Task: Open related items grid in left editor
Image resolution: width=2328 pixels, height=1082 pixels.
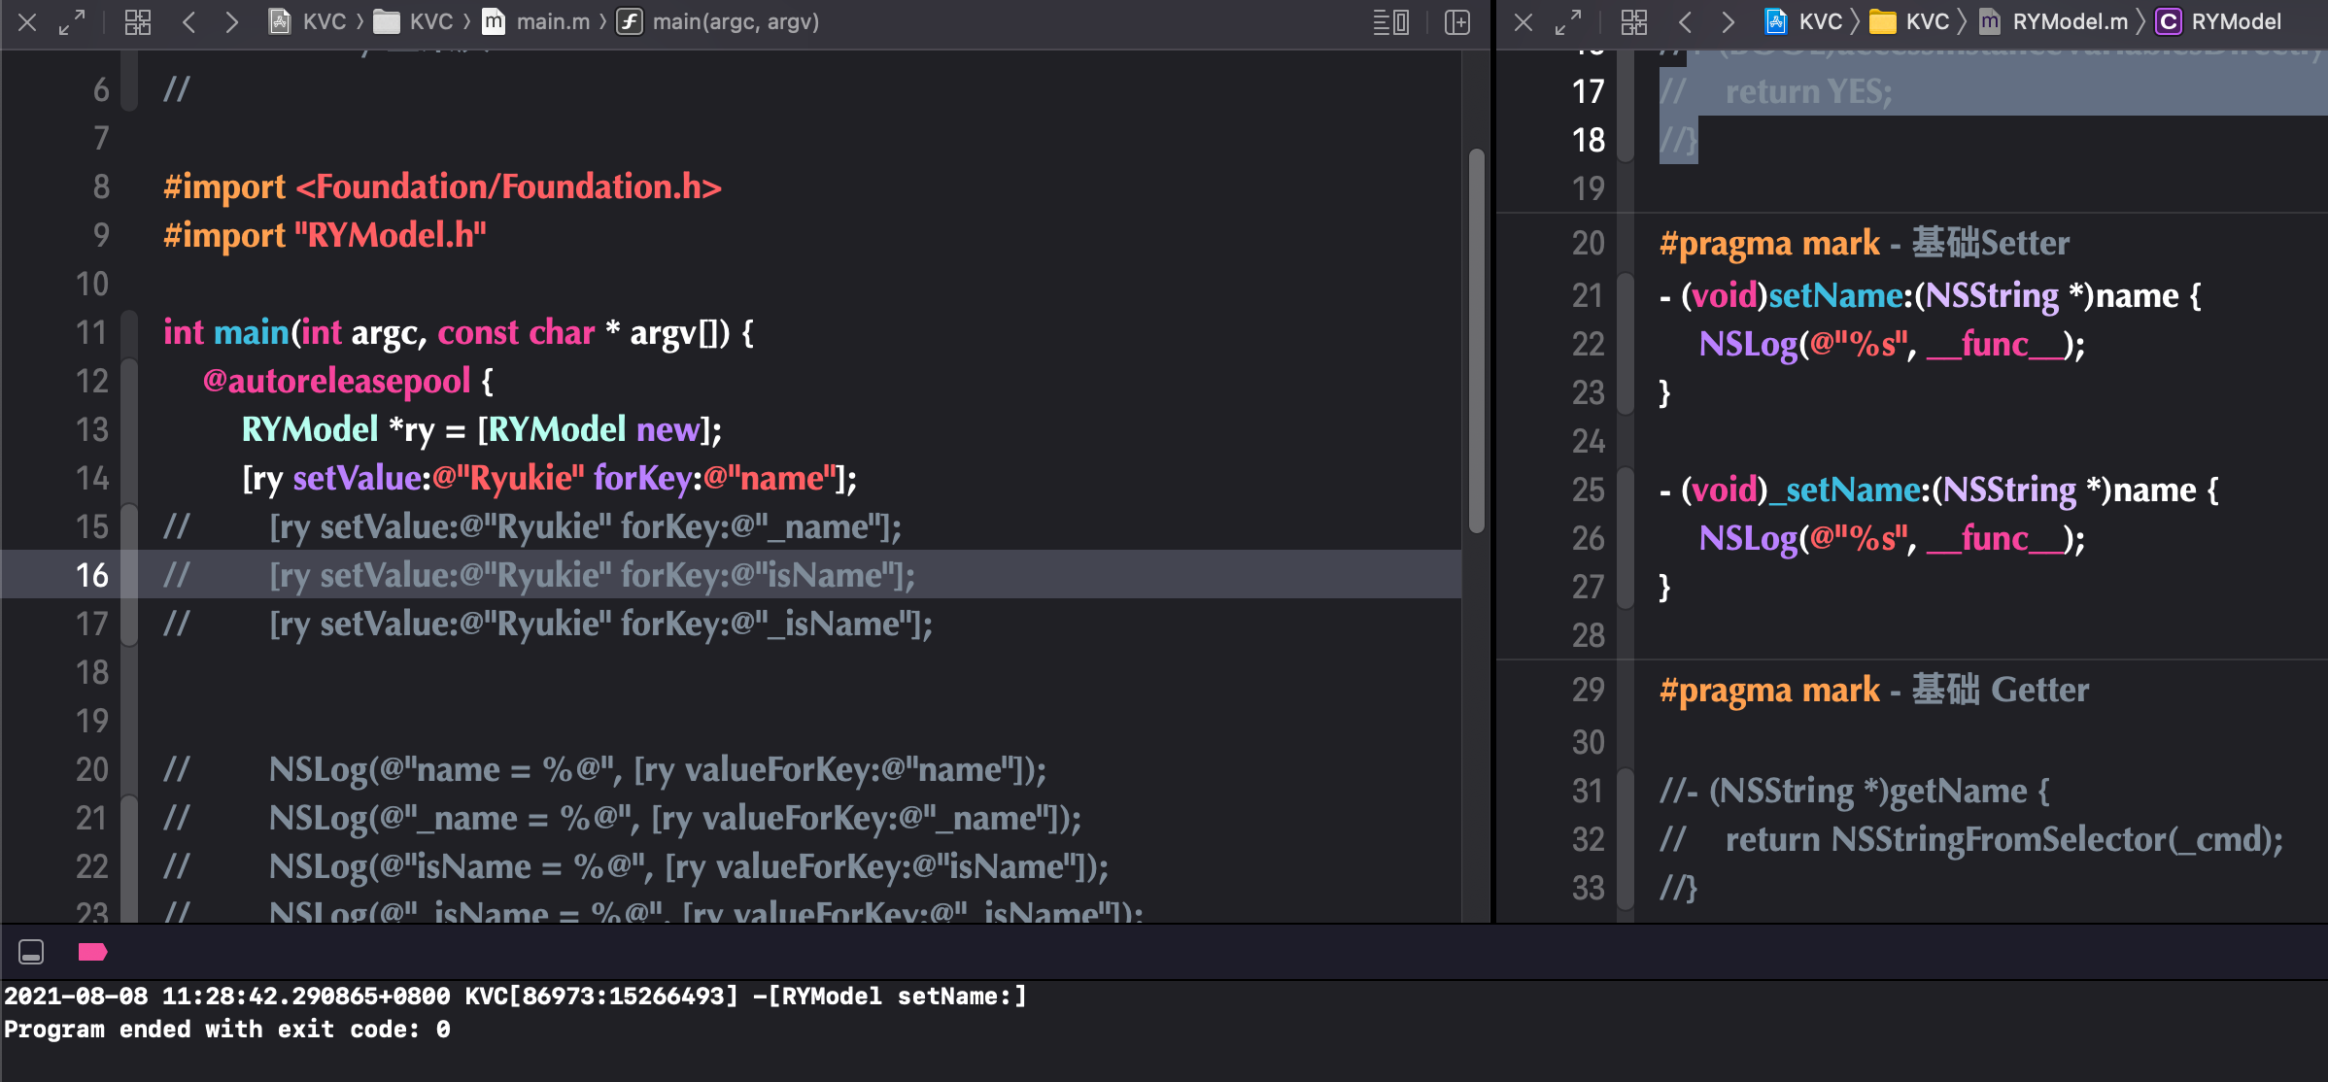Action: [138, 21]
